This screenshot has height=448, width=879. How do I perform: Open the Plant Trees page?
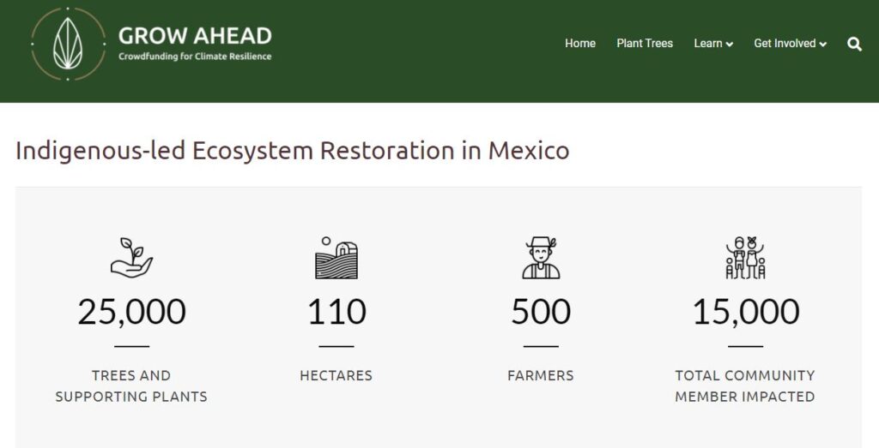645,44
